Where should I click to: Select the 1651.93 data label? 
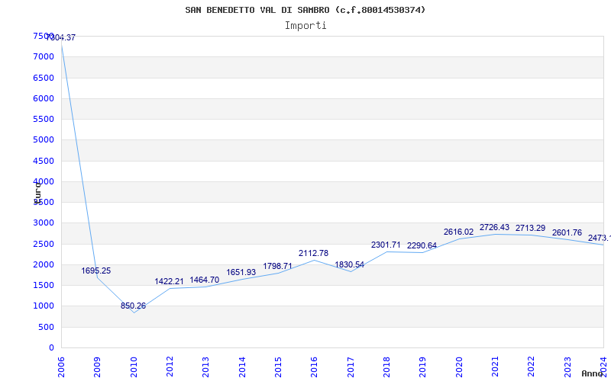coord(241,272)
